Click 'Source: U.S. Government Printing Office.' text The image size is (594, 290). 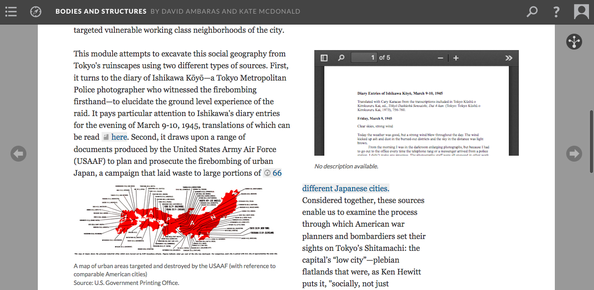tap(126, 283)
